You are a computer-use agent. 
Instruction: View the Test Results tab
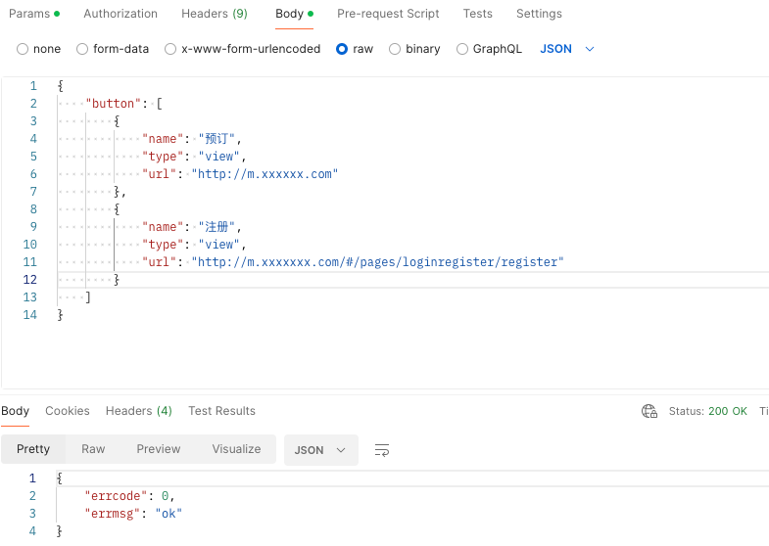[221, 411]
